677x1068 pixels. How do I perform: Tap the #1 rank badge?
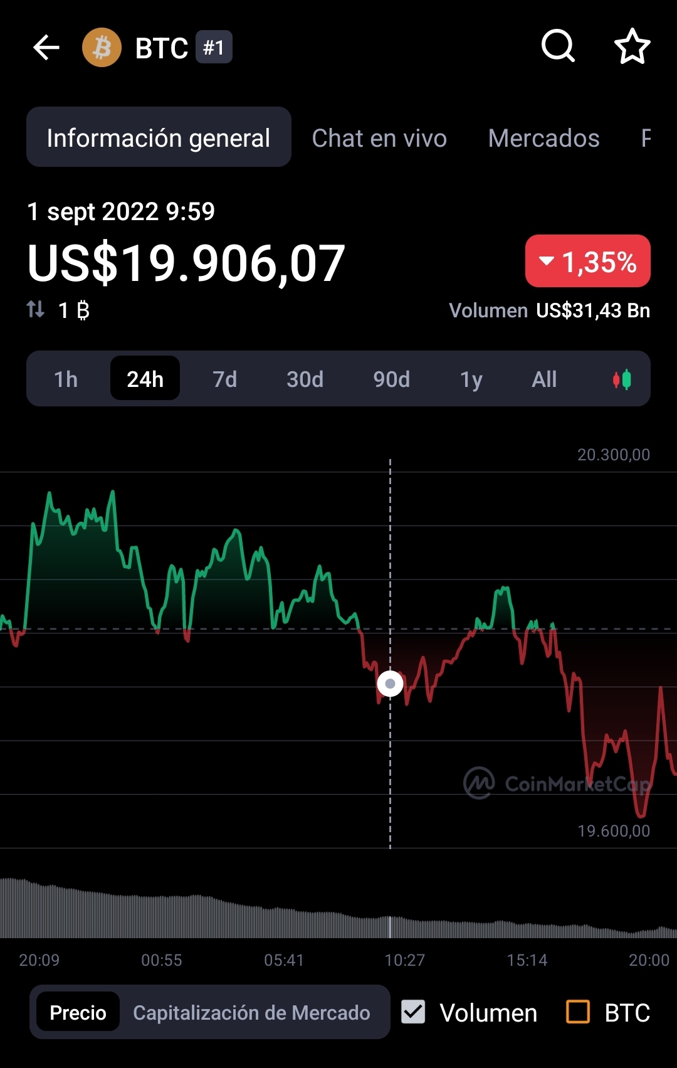214,48
